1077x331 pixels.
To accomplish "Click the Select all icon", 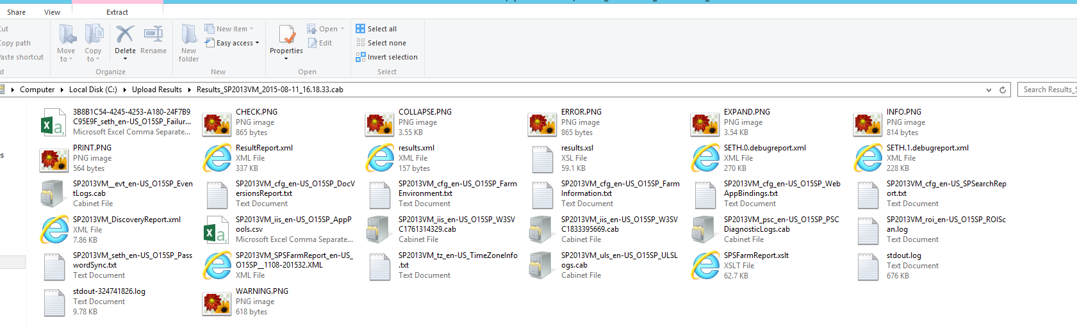I will pos(360,29).
